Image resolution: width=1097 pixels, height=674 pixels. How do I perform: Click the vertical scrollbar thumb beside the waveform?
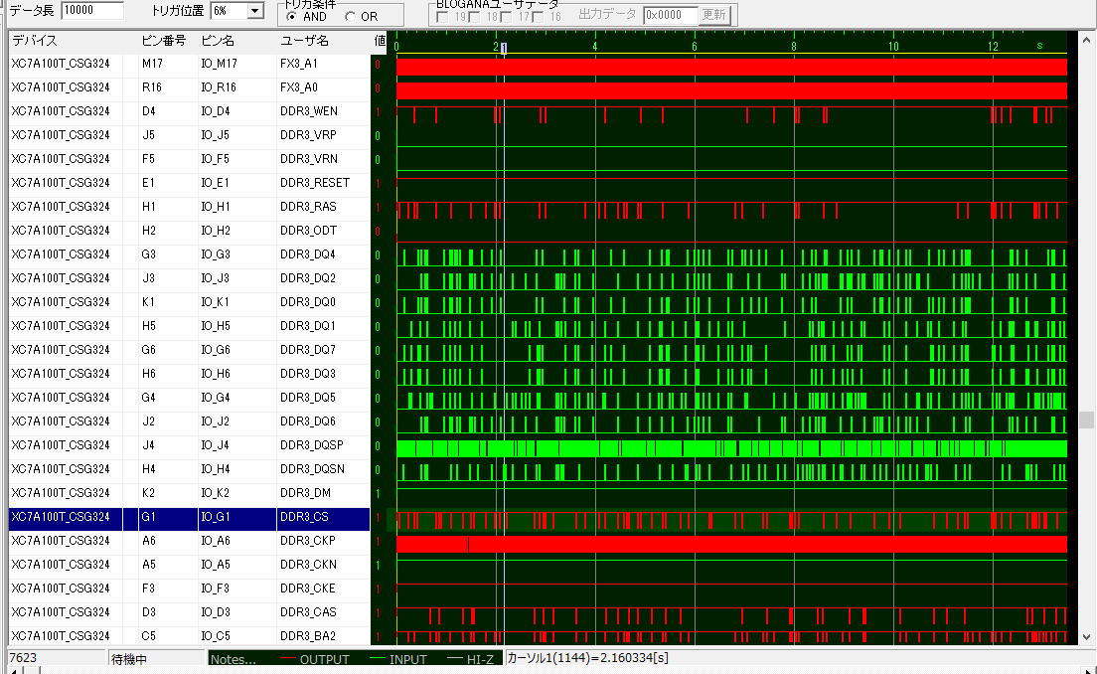click(1086, 421)
